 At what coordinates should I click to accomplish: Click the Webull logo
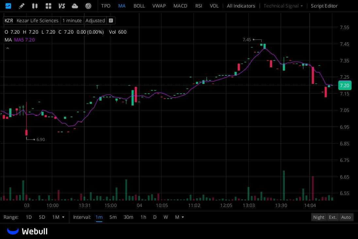coord(27,231)
